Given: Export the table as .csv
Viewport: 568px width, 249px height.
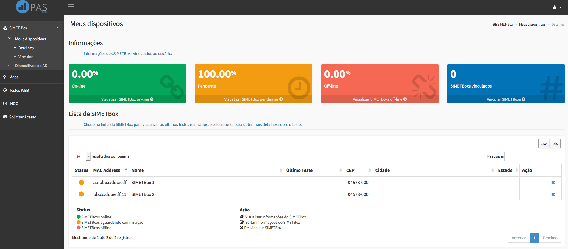Looking at the screenshot, I should pos(544,144).
